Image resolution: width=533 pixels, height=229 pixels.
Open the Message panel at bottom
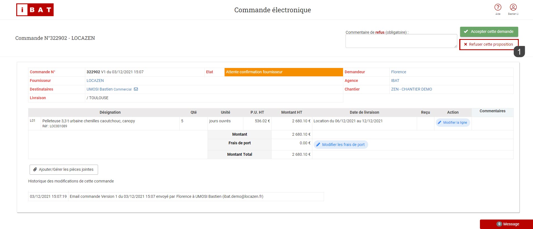click(511, 224)
